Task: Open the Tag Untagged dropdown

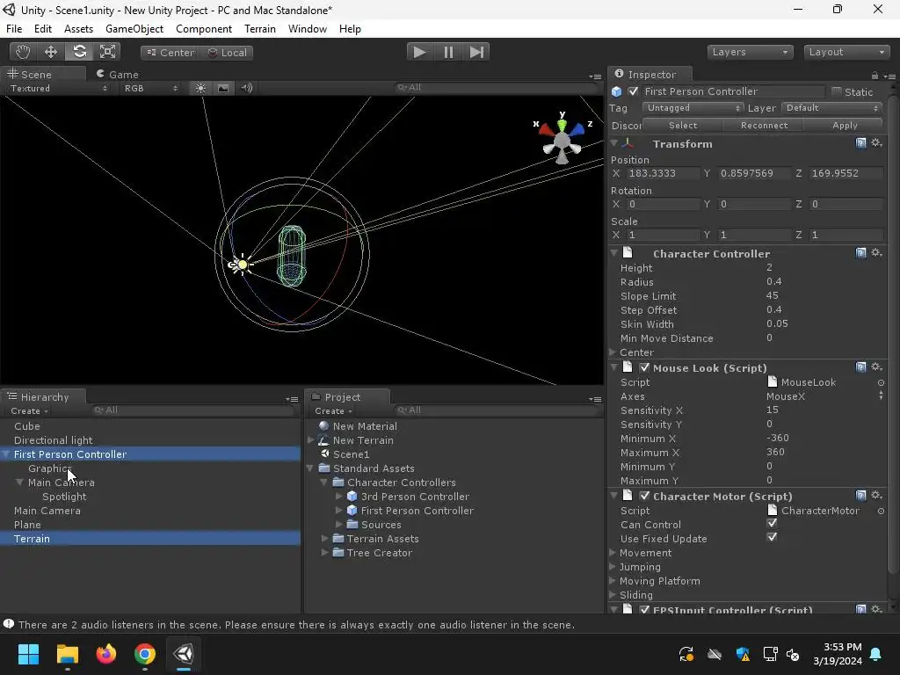Action: [x=693, y=108]
